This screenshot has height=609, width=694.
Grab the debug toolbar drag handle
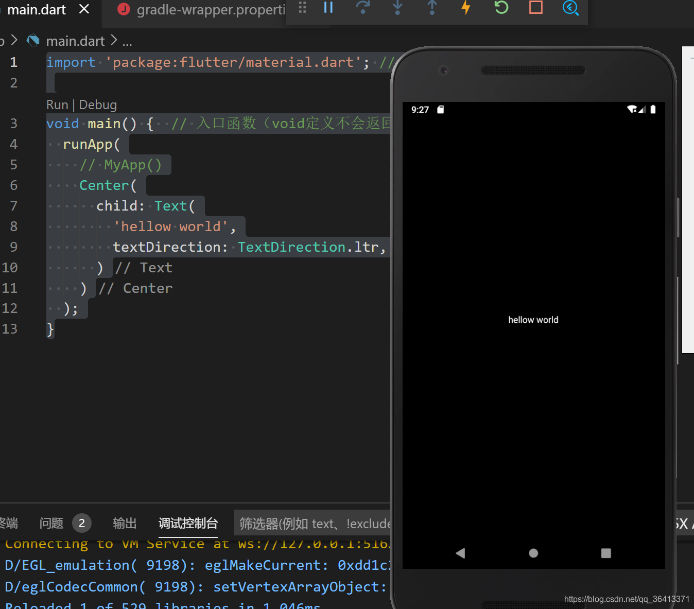click(x=302, y=7)
